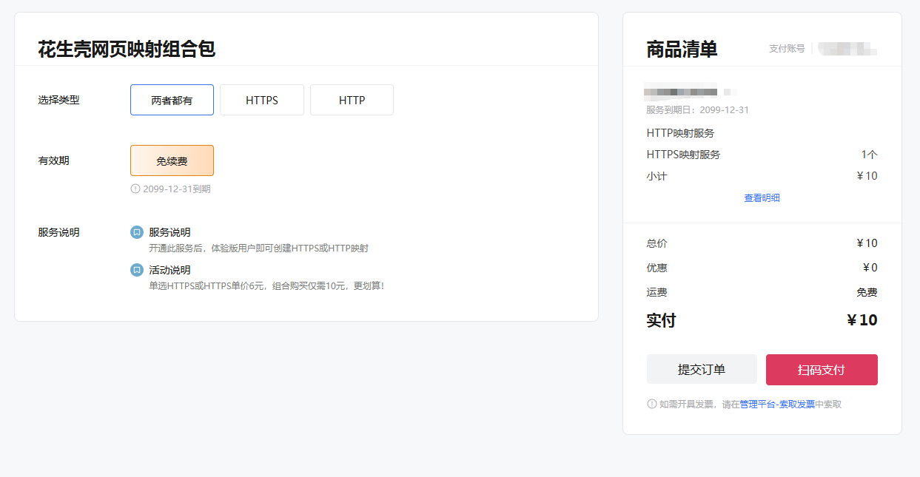The height and width of the screenshot is (477, 920).
Task: Select the HTTPS type option
Action: point(262,100)
